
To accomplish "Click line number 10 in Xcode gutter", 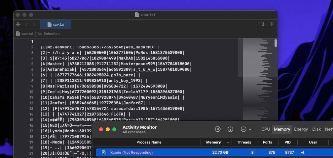I will (31, 92).
